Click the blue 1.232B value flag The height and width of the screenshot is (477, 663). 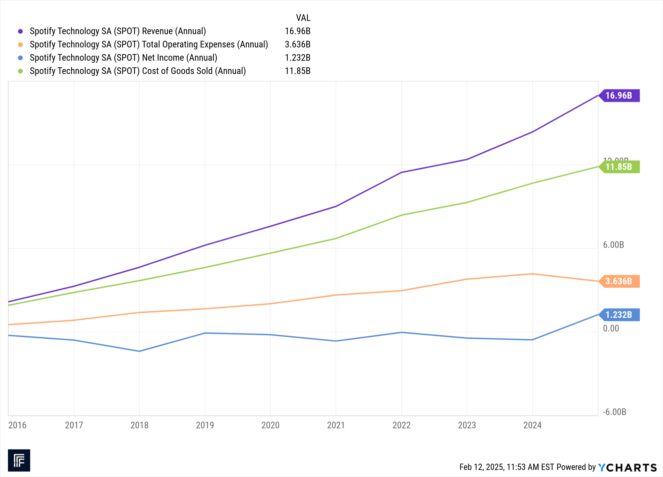point(619,314)
